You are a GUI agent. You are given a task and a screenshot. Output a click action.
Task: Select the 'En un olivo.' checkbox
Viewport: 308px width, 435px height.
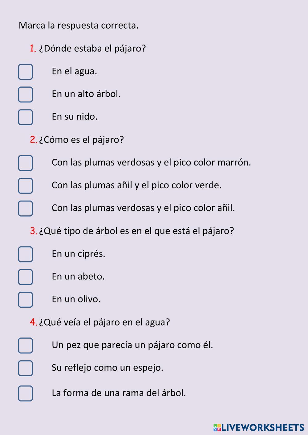tap(25, 300)
